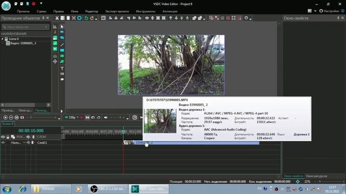Viewport: 346px width, 194px height.
Task: Open Настройки settings
Action: [x=329, y=11]
